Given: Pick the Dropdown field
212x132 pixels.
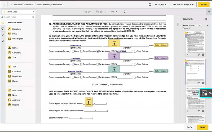Looking at the screenshot, I should (x=15, y=76).
